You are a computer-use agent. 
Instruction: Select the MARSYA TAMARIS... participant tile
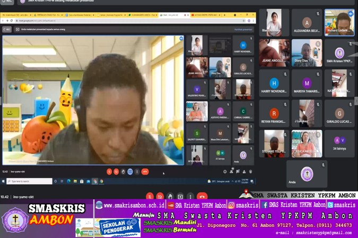(x=307, y=84)
